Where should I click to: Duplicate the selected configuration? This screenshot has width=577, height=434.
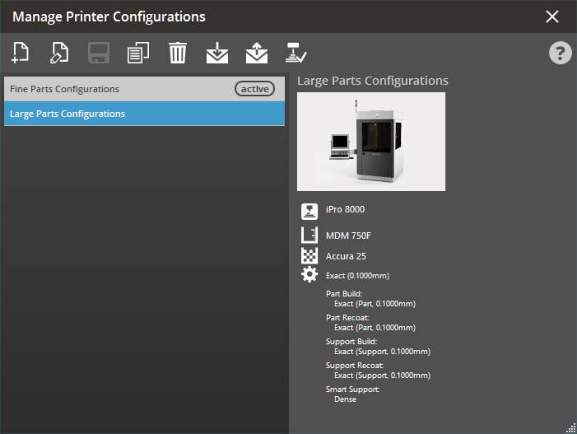point(137,54)
